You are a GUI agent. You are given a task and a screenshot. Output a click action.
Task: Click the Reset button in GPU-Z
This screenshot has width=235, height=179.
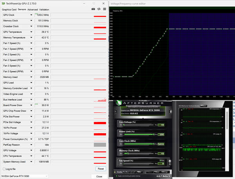coord(101,169)
